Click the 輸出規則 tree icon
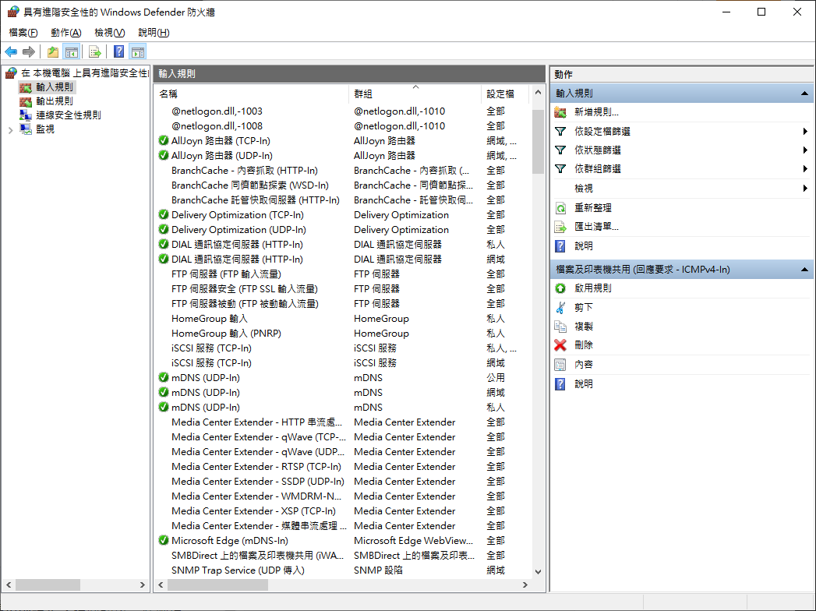This screenshot has height=611, width=816. (x=26, y=101)
